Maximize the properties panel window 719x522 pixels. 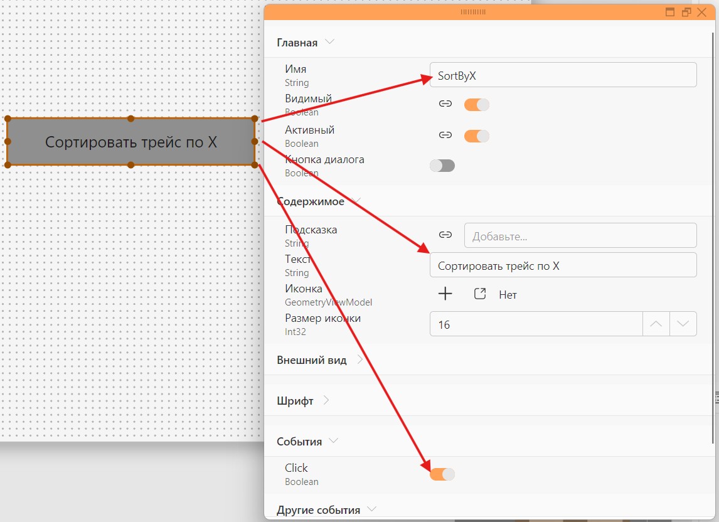point(670,12)
